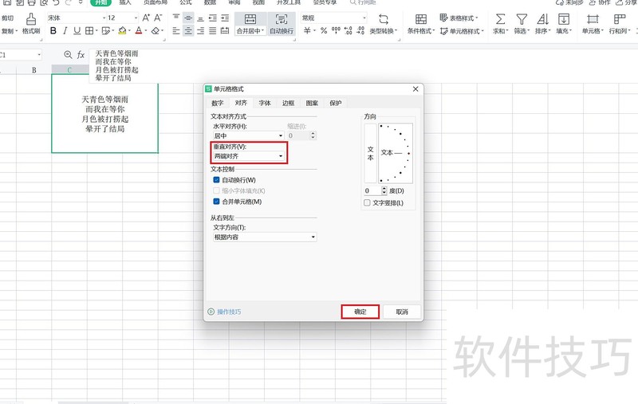Click the Bold formatting icon
Screen dimensions: 638x404
53,31
